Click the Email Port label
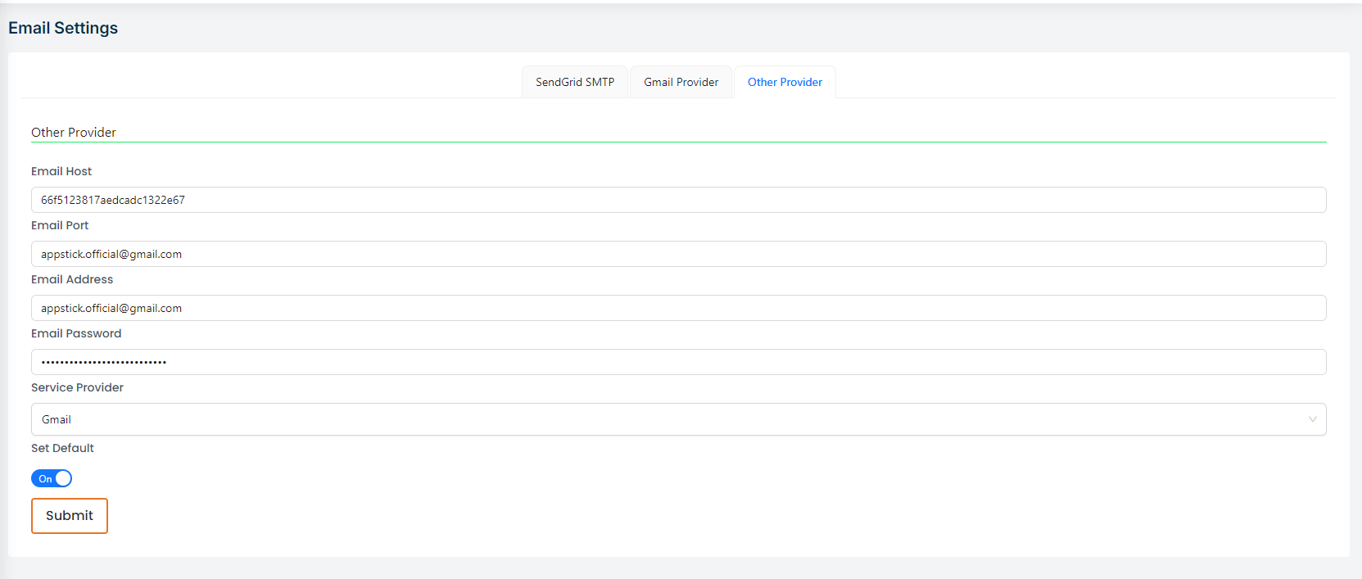Viewport: 1362px width, 579px height. 60,225
